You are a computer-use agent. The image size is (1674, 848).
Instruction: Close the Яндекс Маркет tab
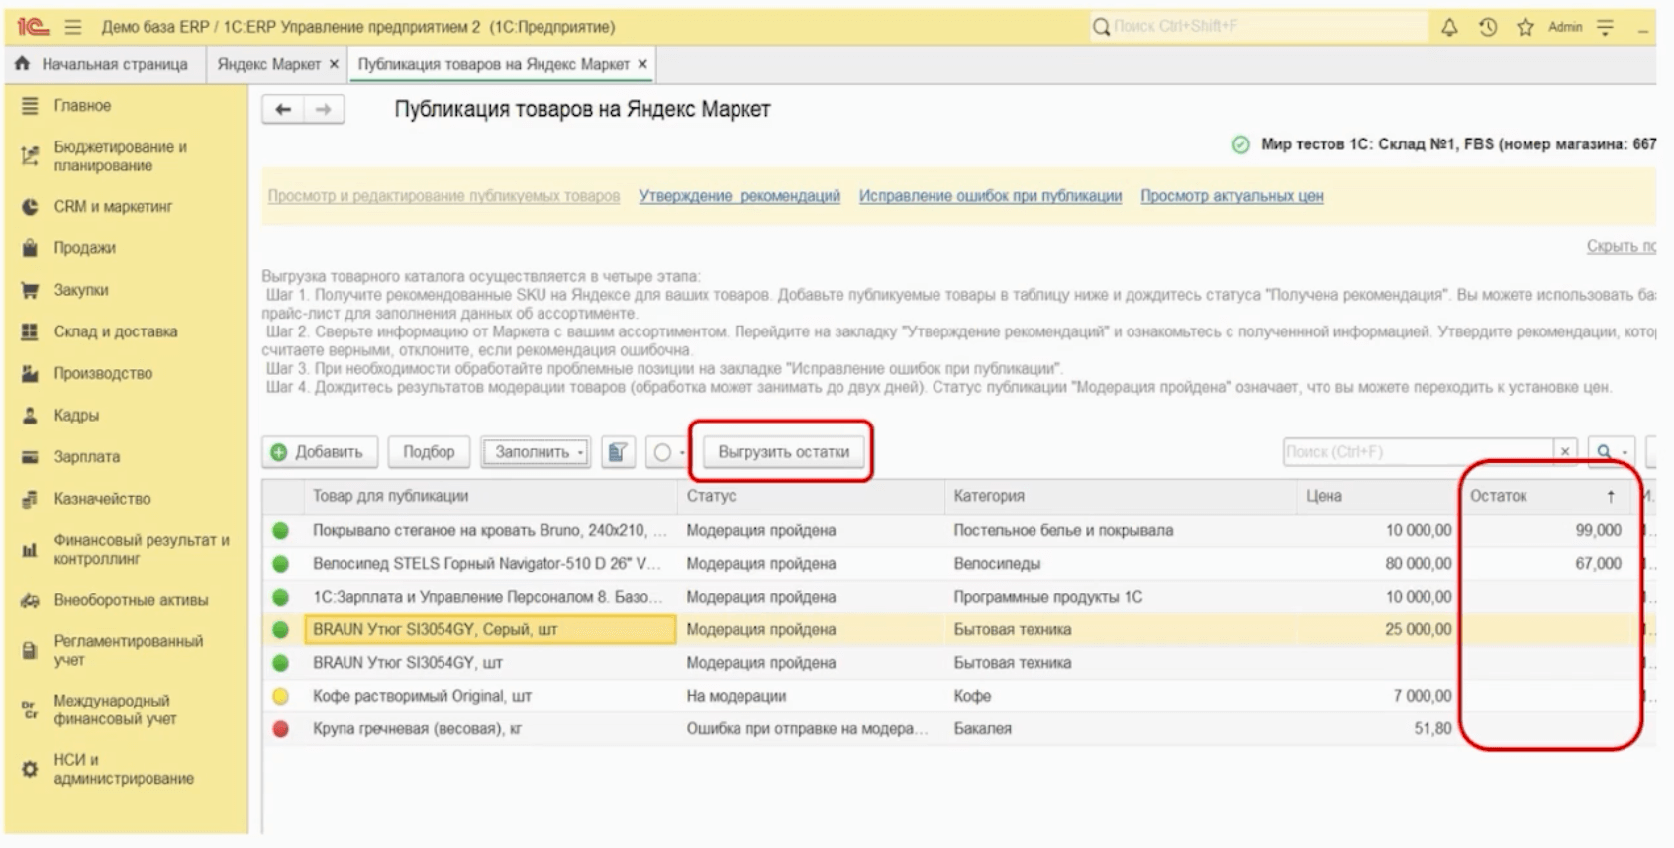click(x=334, y=64)
